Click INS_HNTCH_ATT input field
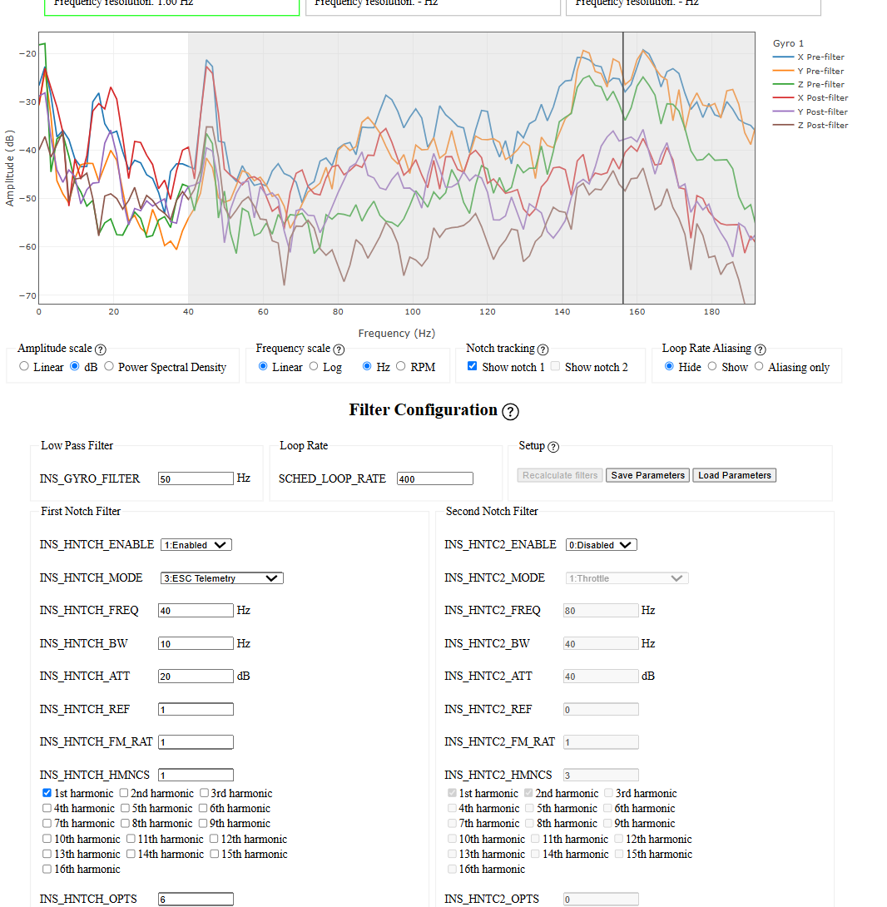Viewport: 887px width, 907px height. (196, 676)
